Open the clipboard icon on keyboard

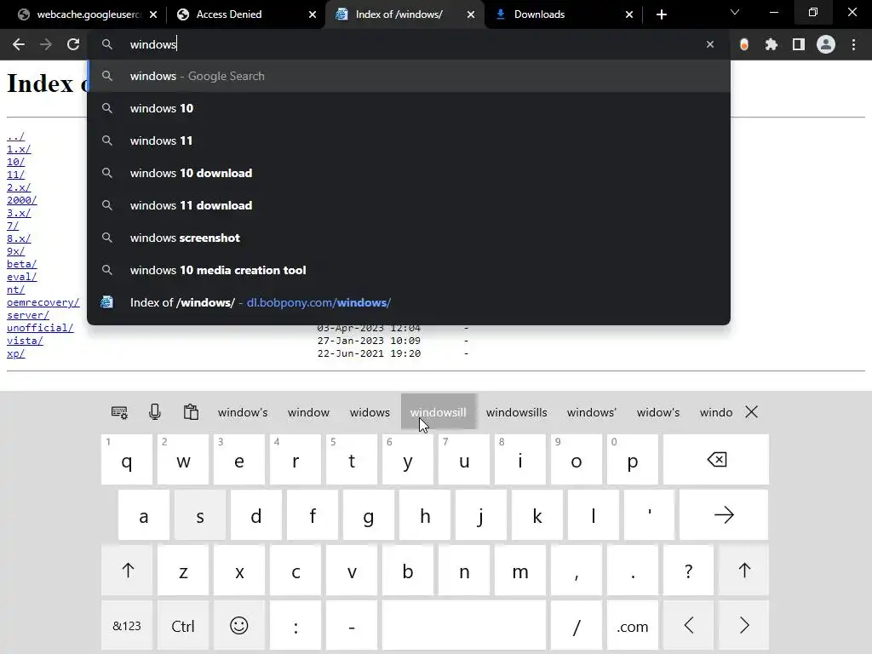(x=191, y=412)
